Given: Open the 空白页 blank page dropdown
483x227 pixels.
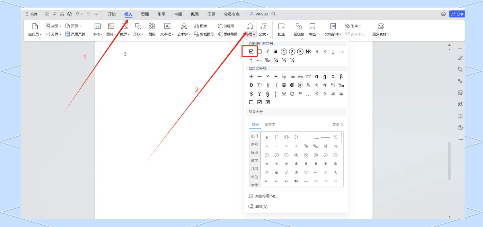Looking at the screenshot, I should [x=35, y=34].
